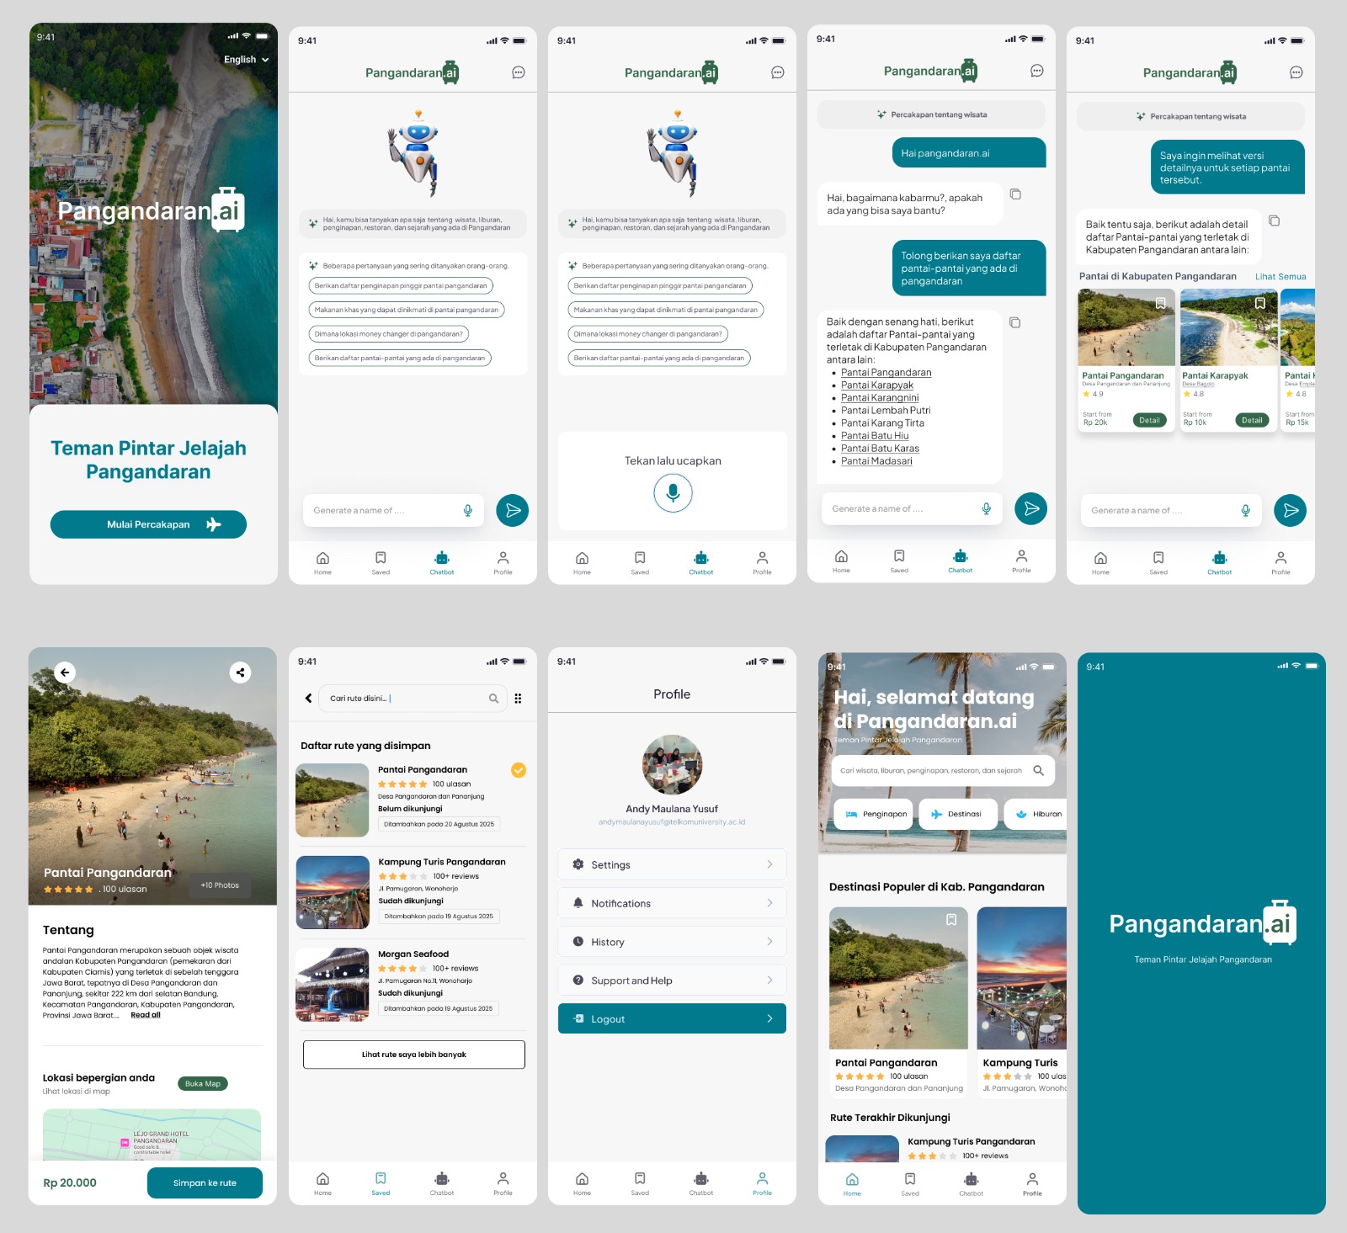This screenshot has width=1347, height=1233.
Task: Click "Read all" under the Tentang description
Action: [146, 1015]
